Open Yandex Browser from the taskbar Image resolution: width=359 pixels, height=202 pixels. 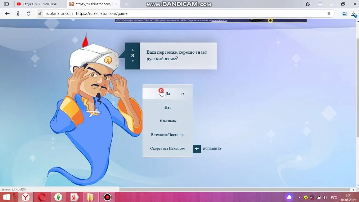[26, 197]
